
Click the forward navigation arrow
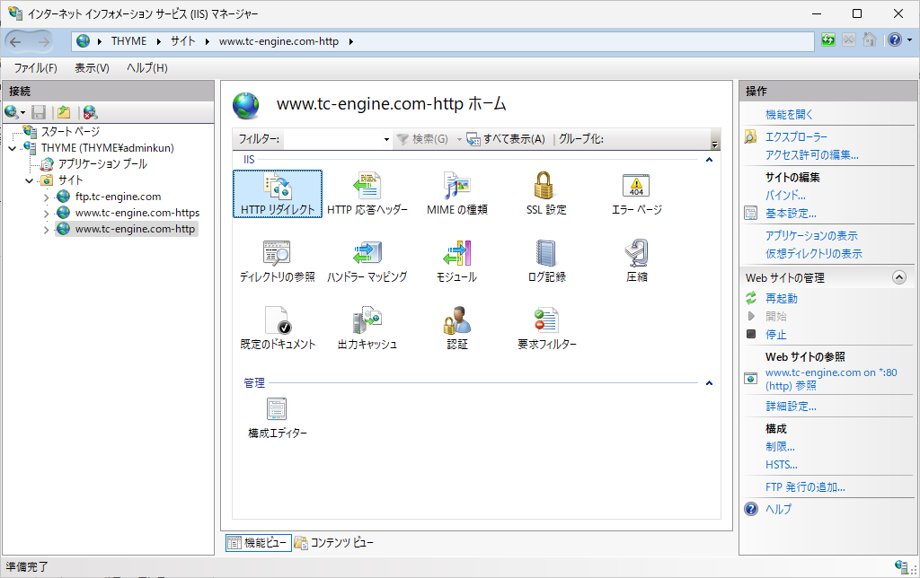43,41
